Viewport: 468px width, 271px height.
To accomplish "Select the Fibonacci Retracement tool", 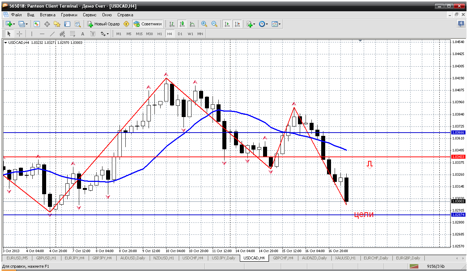I will (x=73, y=34).
